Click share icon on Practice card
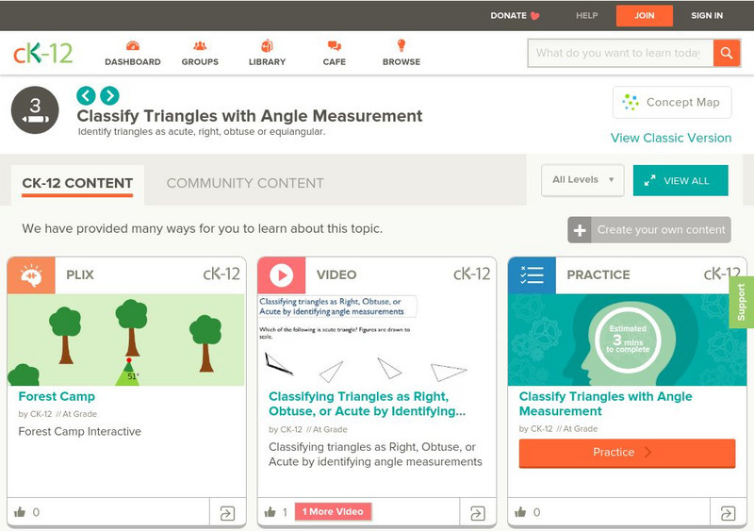 click(x=728, y=513)
